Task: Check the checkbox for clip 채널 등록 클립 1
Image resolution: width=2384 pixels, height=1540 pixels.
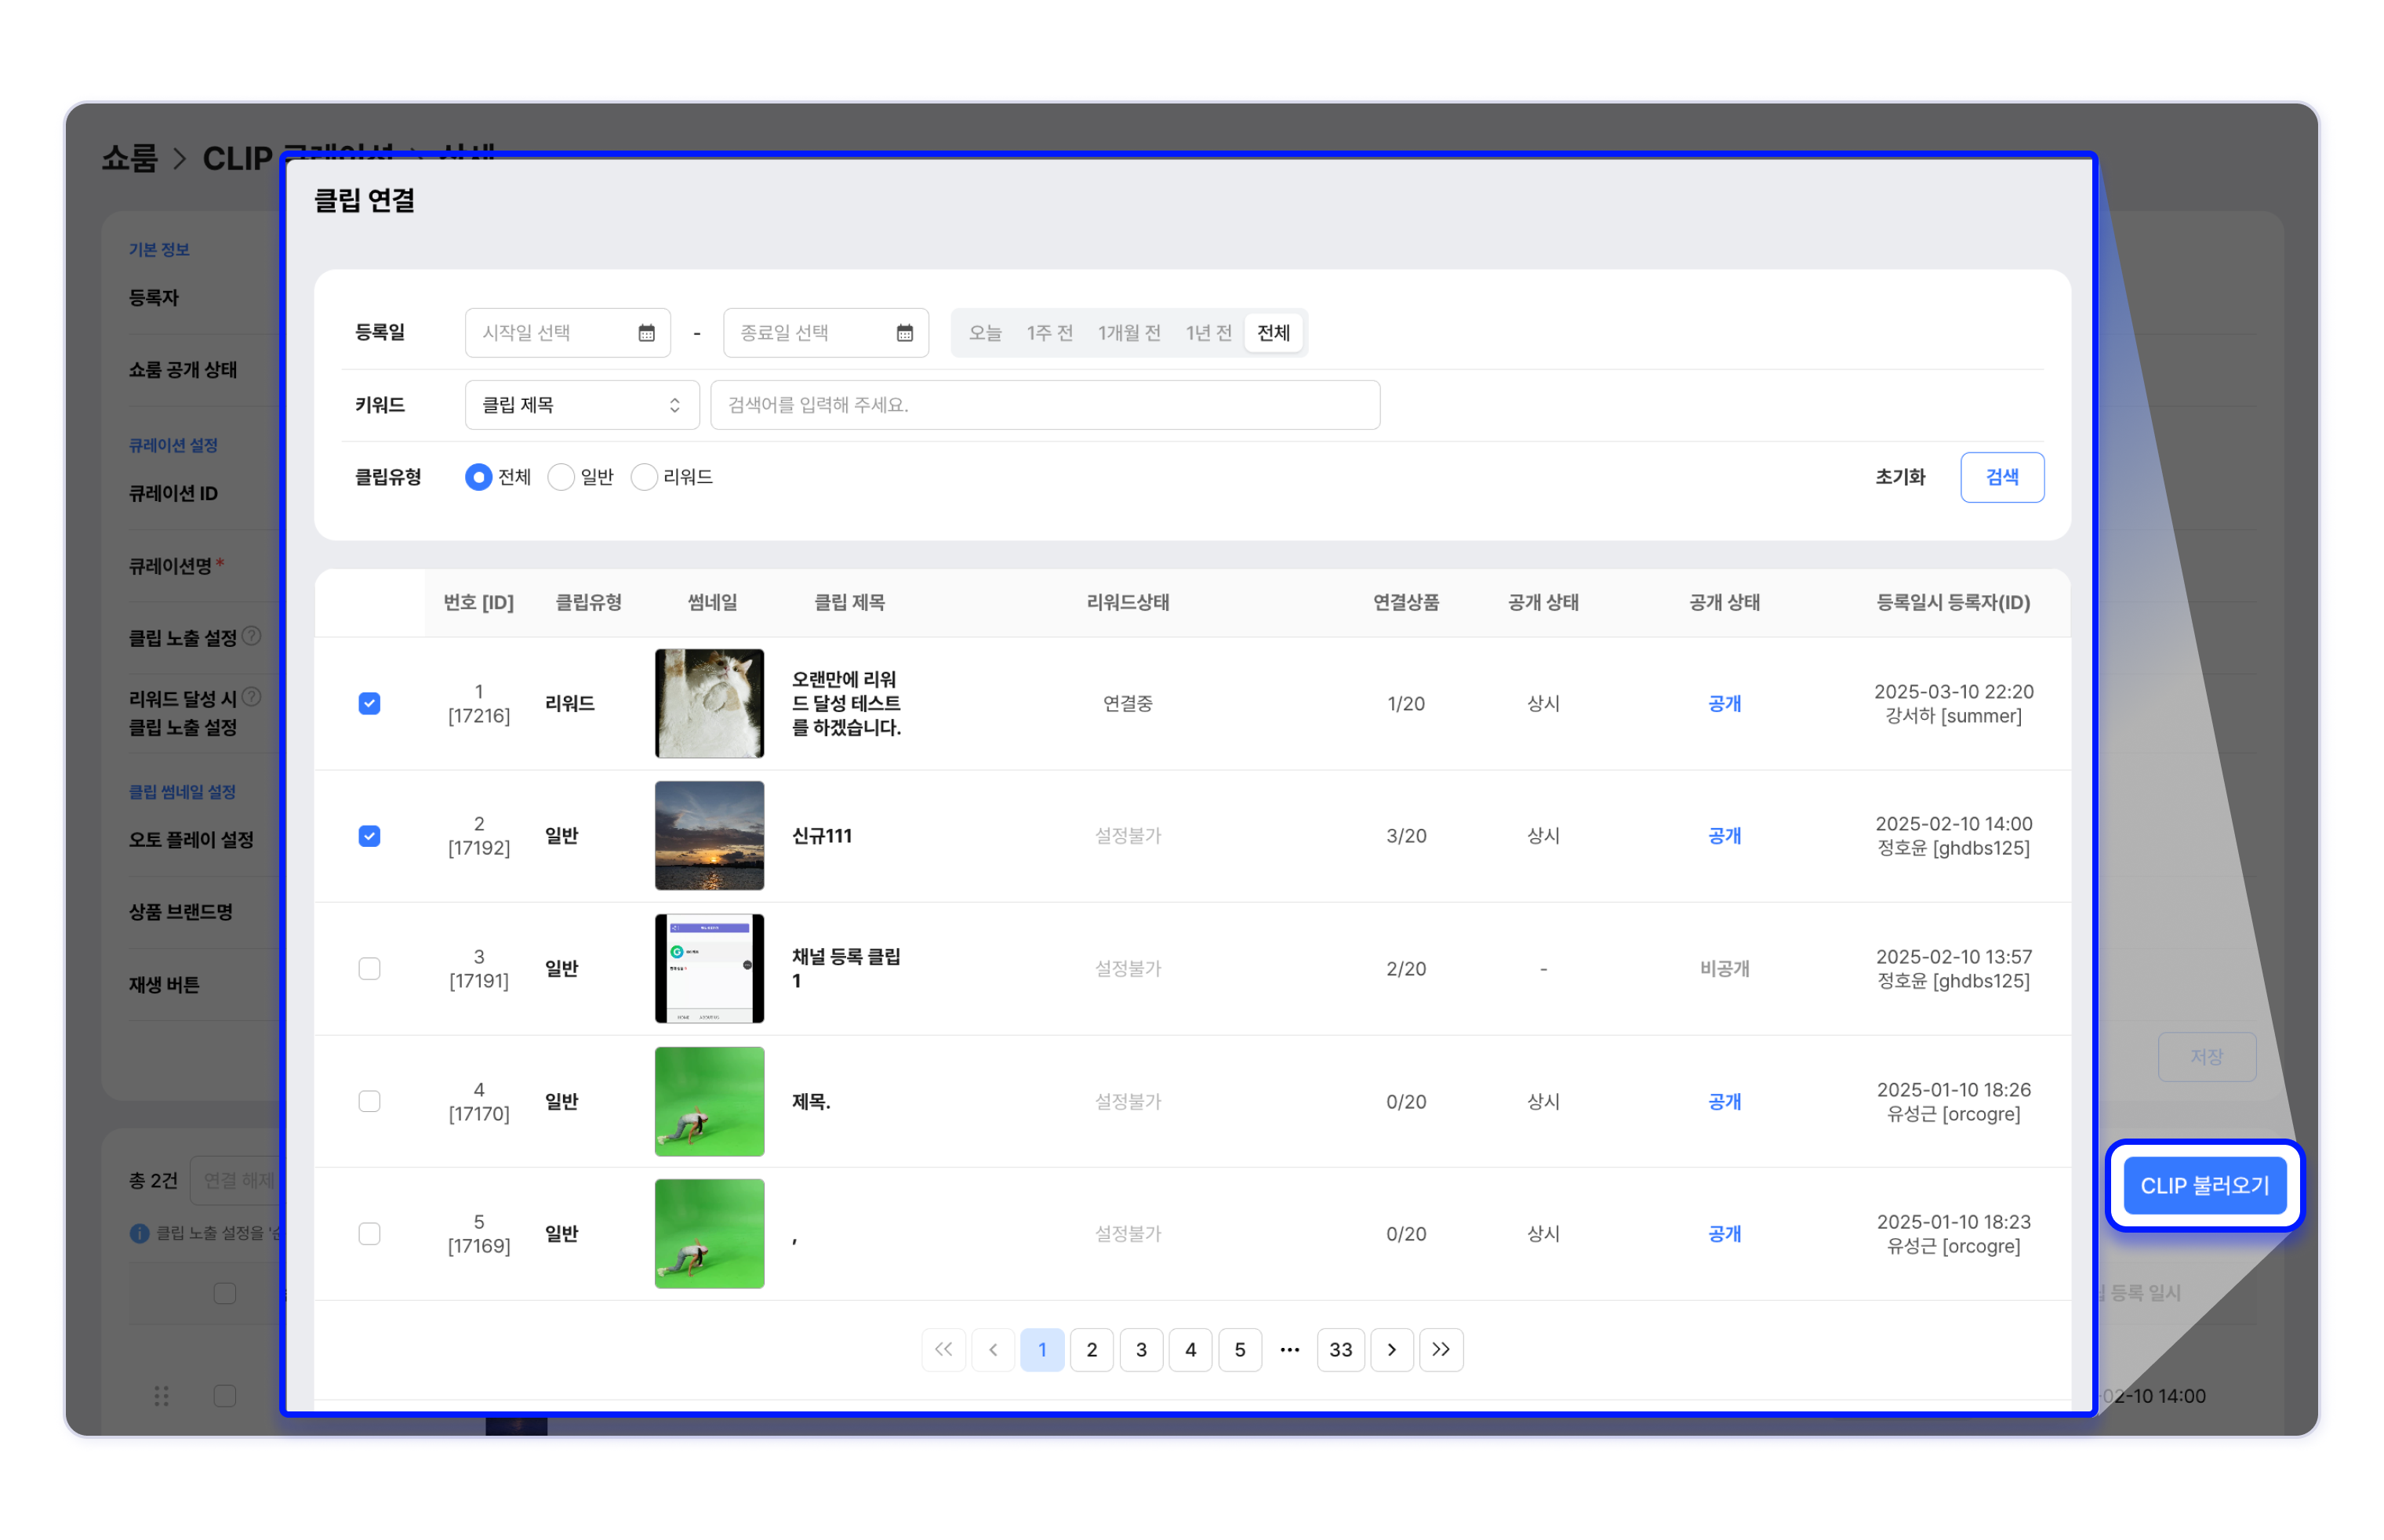Action: 369,968
